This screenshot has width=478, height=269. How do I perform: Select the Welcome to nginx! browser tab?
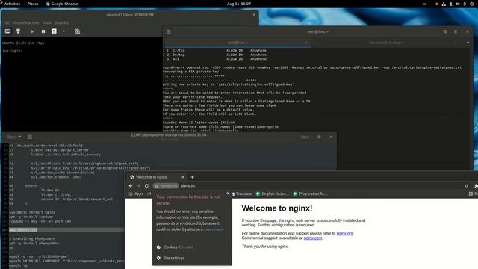[x=155, y=177]
